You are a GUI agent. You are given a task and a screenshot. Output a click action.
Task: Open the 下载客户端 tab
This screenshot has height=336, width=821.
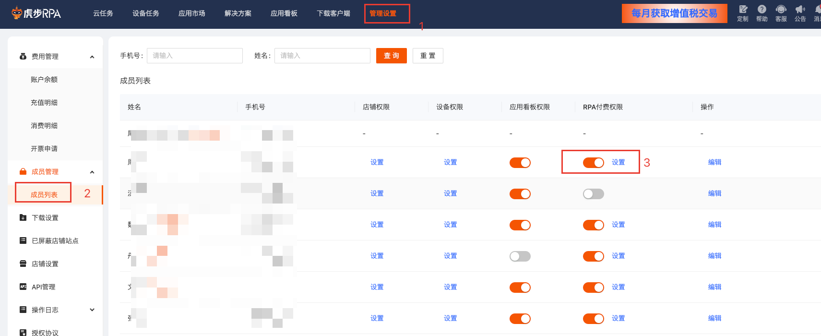(333, 13)
